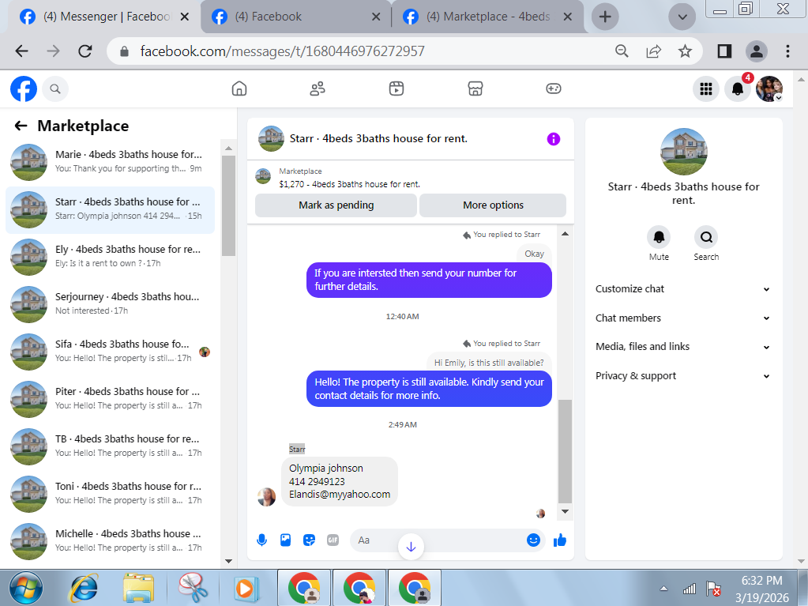The image size is (808, 606).
Task: Click Mark as pending button
Action: coord(336,205)
